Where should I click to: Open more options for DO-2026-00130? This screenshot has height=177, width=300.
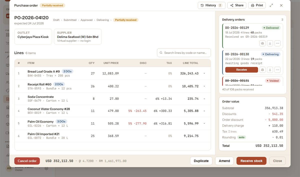point(277,70)
